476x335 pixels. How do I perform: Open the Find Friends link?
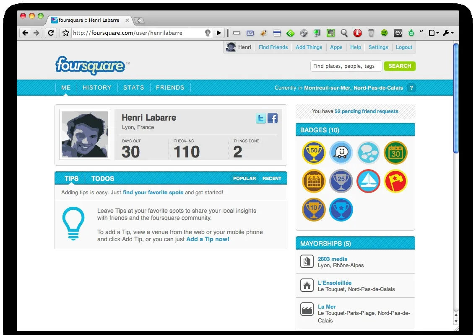tap(273, 47)
